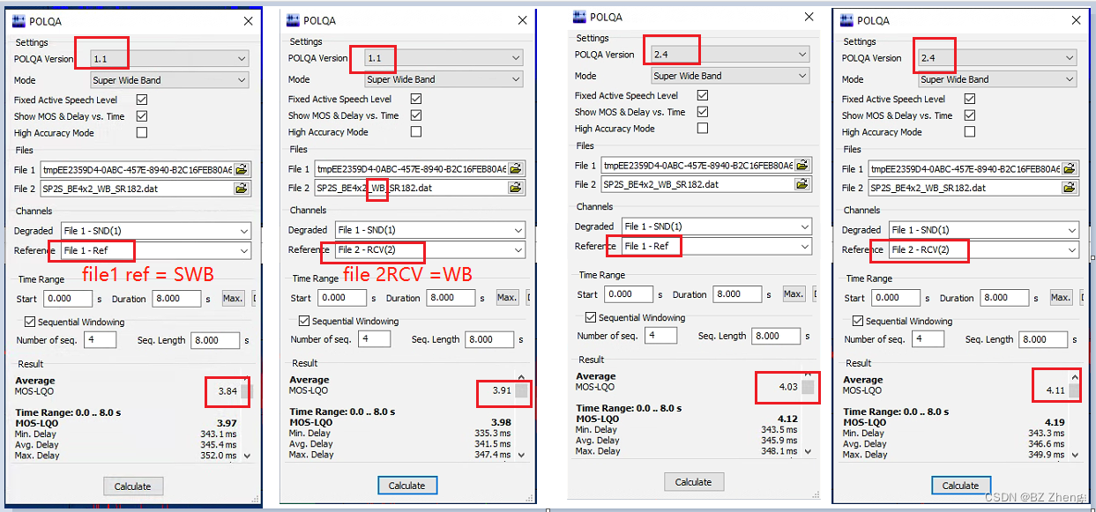
Task: Click the results scrollbar thumb in the 4.11 window
Action: tap(1075, 391)
